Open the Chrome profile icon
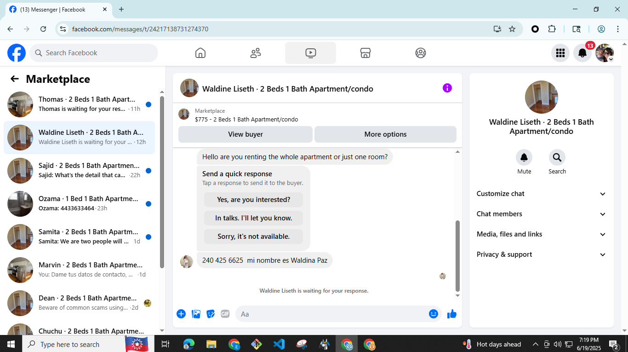The image size is (628, 352). pyautogui.click(x=601, y=29)
